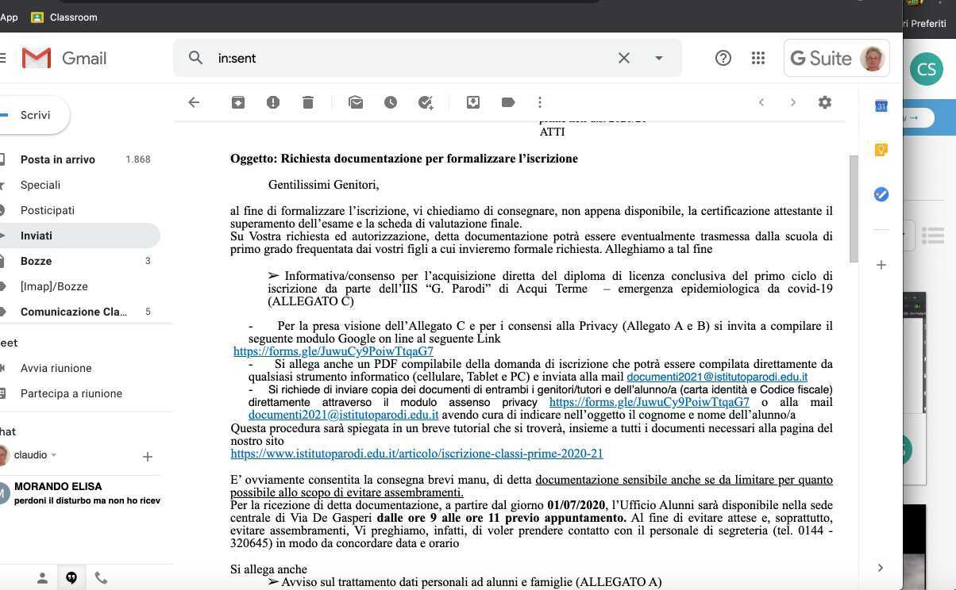Archive this email
956x590 pixels.
tap(237, 102)
